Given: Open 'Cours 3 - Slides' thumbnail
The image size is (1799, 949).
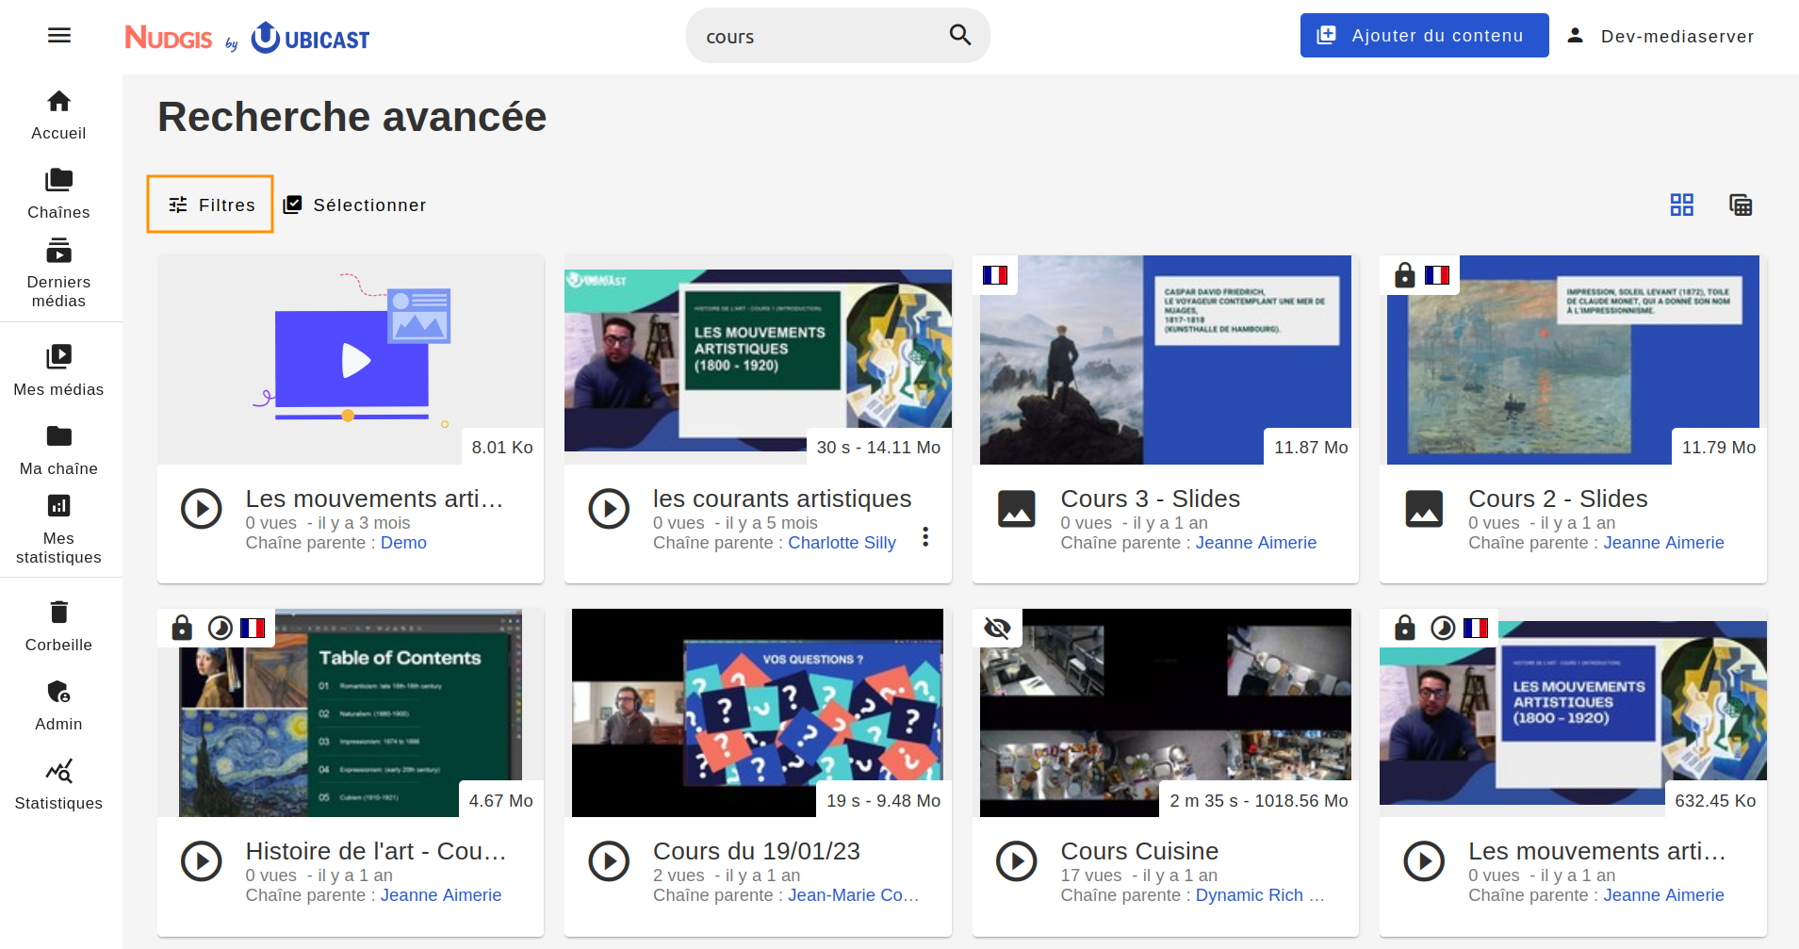Looking at the screenshot, I should tap(1166, 359).
